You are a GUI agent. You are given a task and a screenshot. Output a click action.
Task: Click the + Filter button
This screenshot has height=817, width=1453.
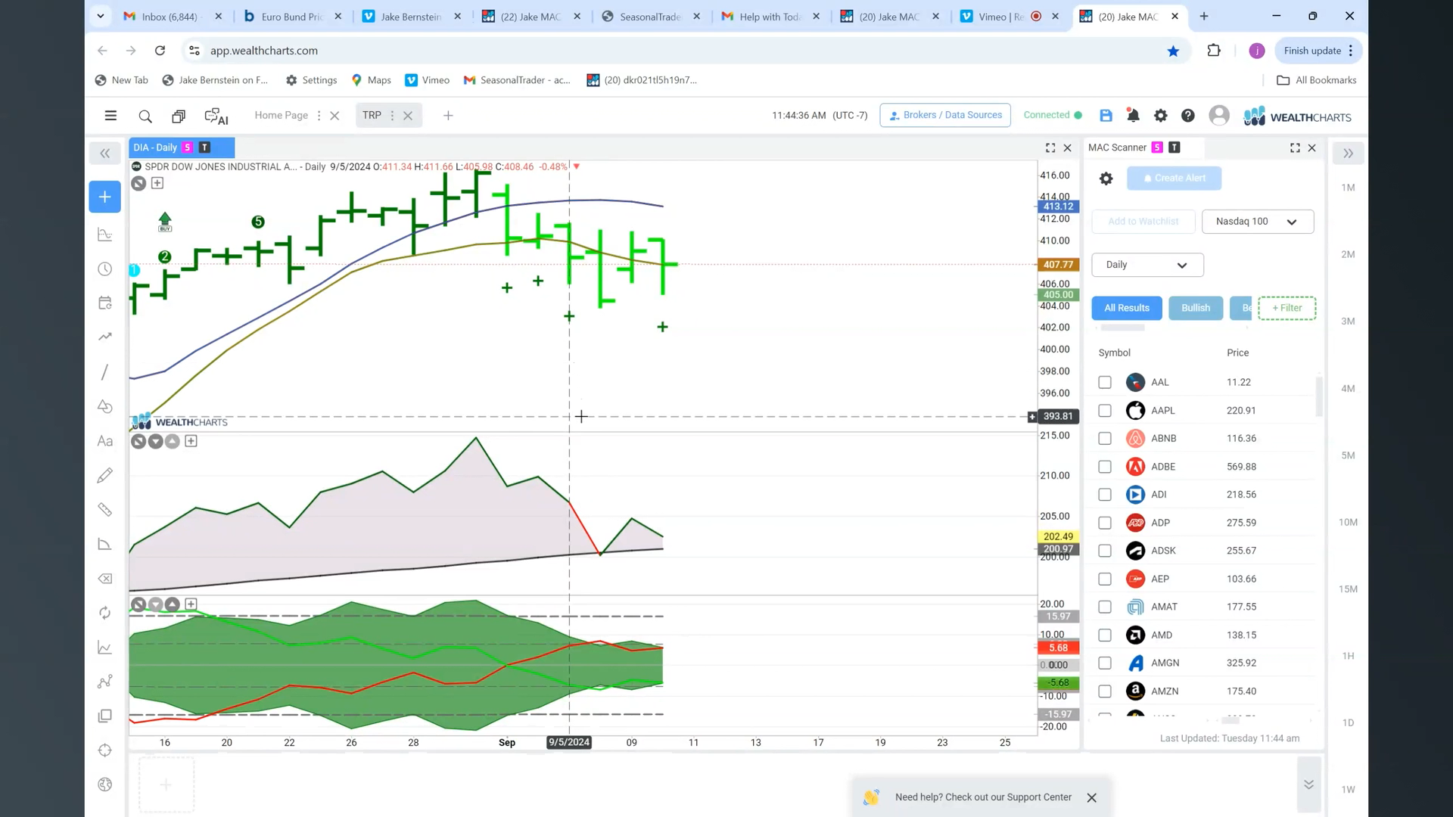coord(1287,308)
